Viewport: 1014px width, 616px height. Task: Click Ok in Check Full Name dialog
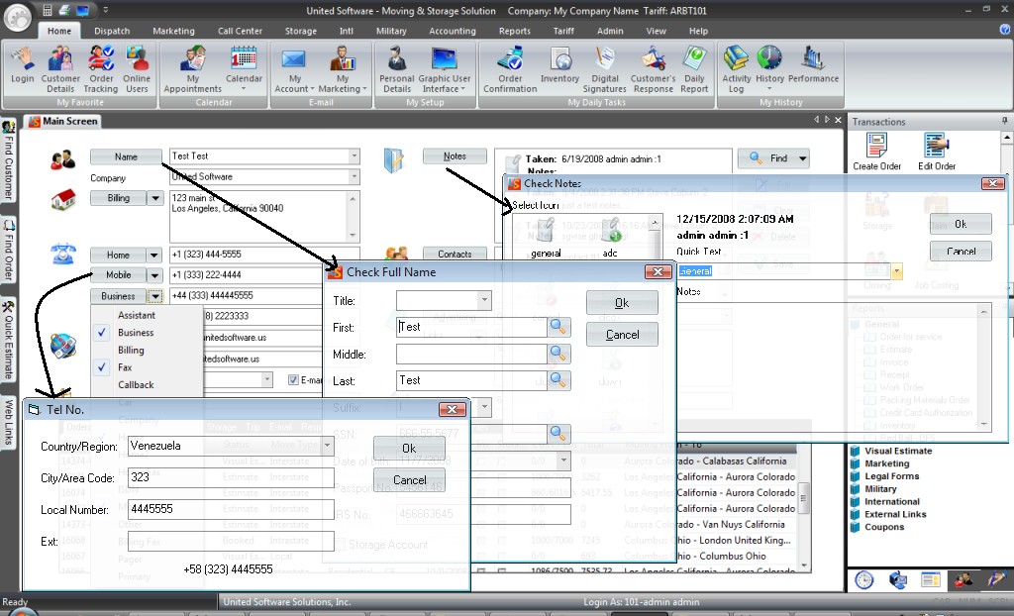pyautogui.click(x=622, y=303)
